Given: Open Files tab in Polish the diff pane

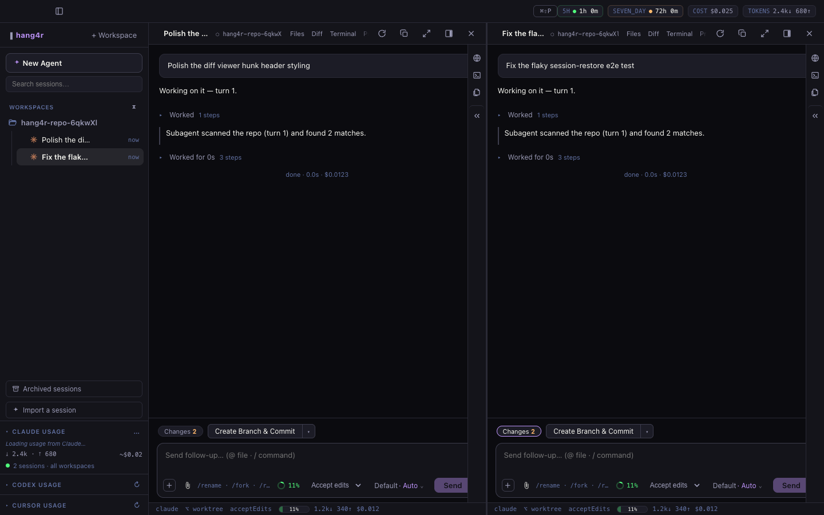Looking at the screenshot, I should tap(297, 34).
